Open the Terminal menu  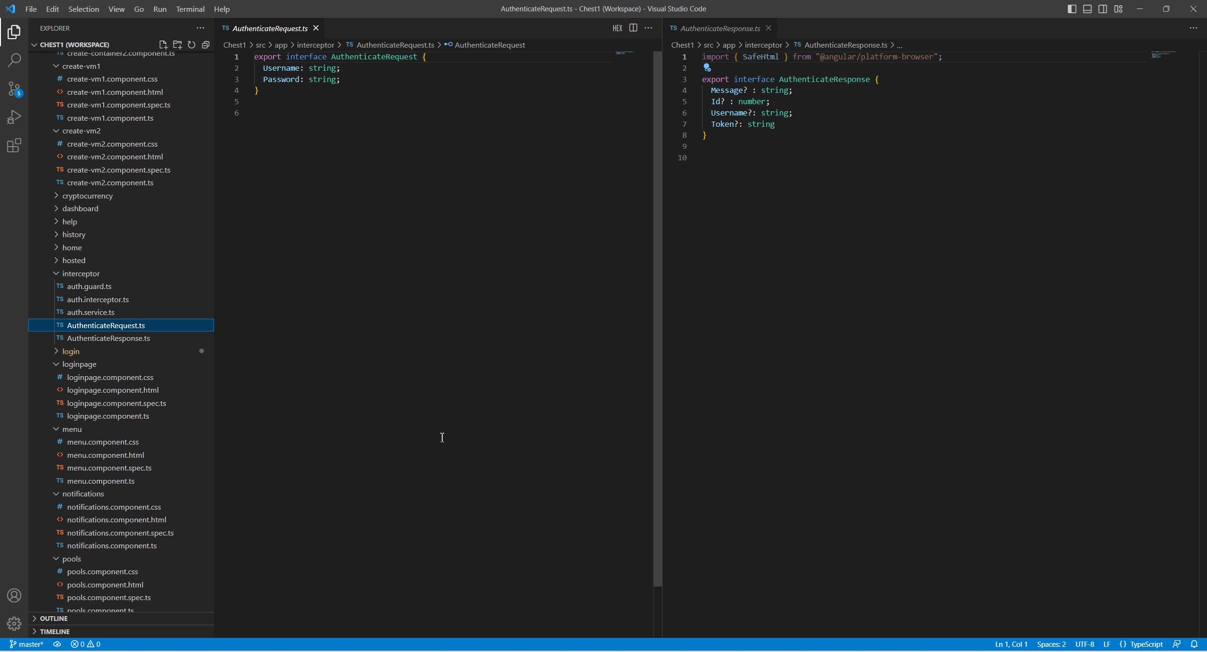click(190, 9)
